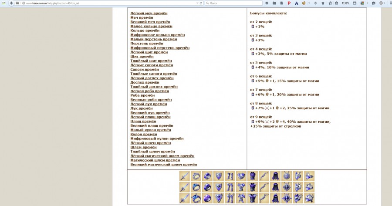The height and width of the screenshot is (206, 392).
Task: Expand the dropdown next to colorful squares icon
Action: pyautogui.click(x=367, y=3)
